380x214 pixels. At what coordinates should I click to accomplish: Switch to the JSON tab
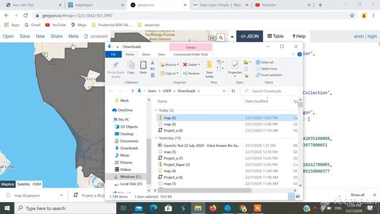click(x=249, y=36)
